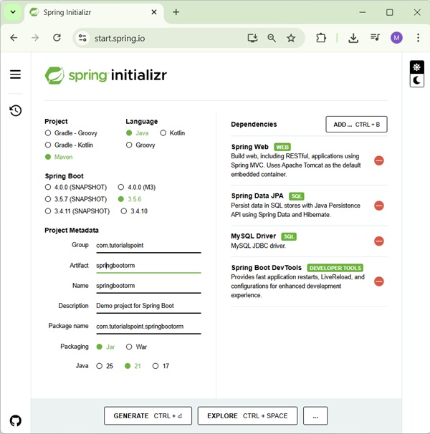Screen dimensions: 430x434
Task: Open the hamburger menu icon
Action: pyautogui.click(x=15, y=74)
